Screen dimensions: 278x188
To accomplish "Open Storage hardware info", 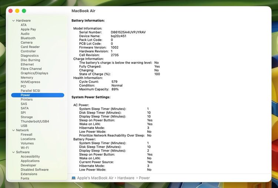I will [27, 117].
